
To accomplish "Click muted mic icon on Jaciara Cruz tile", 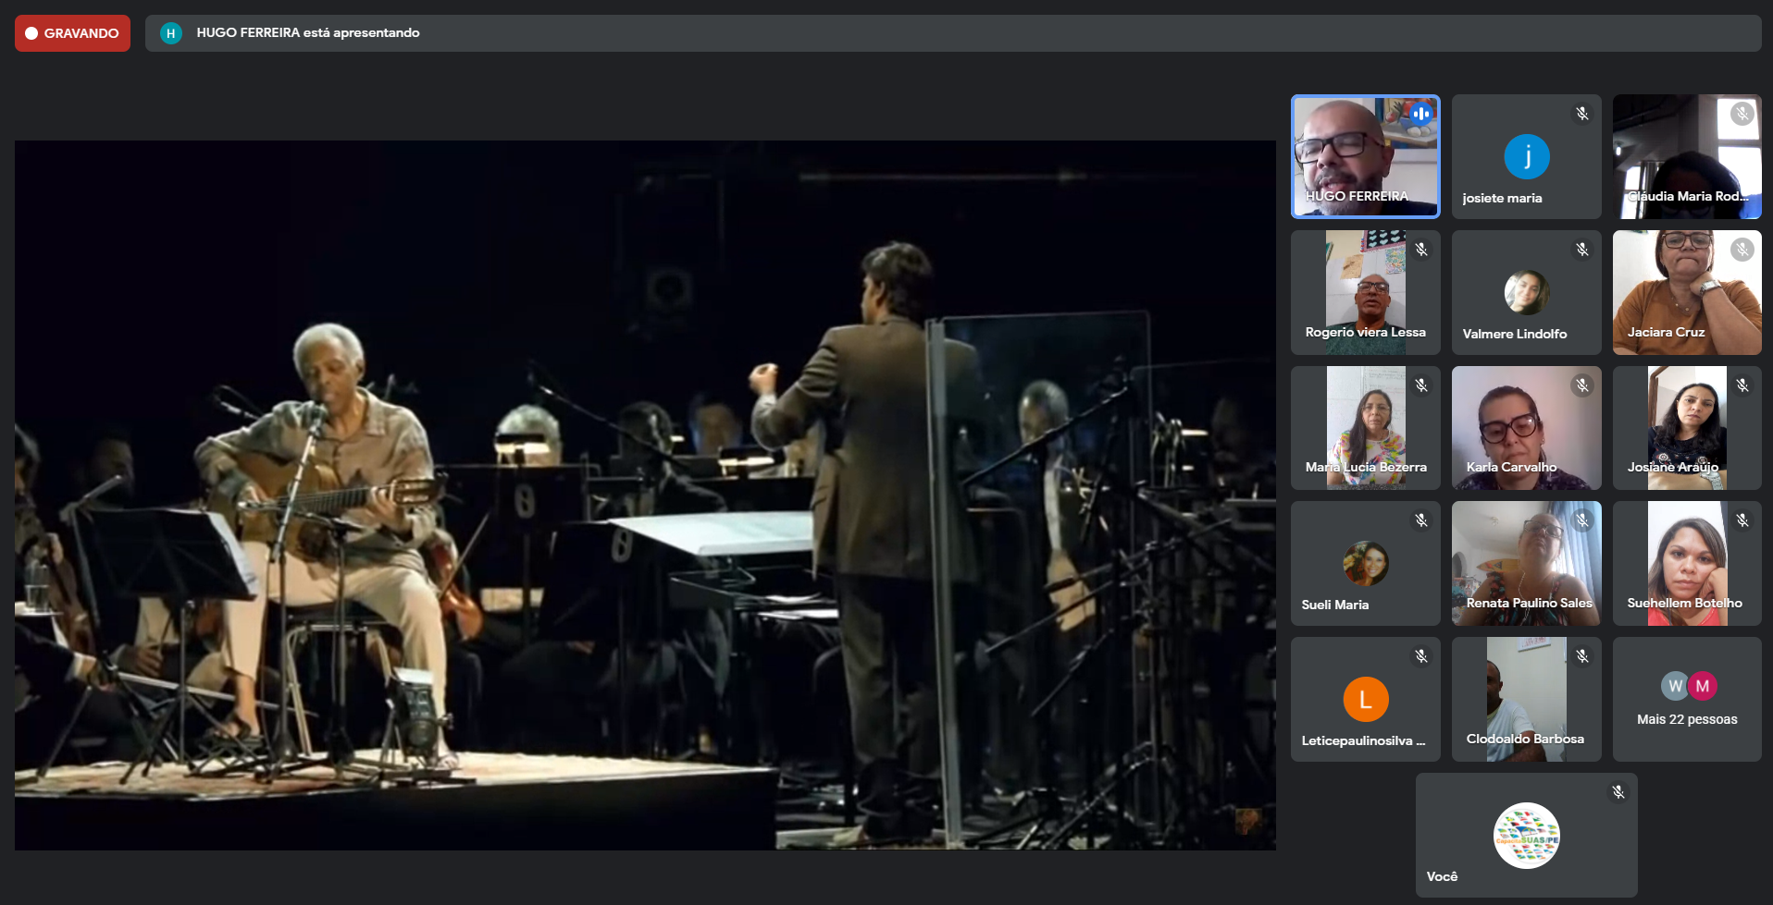I will (x=1742, y=250).
